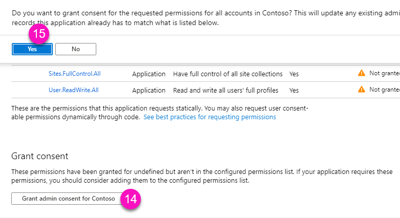Decline consent with the No button
This screenshot has width=400, height=218.
pos(76,49)
